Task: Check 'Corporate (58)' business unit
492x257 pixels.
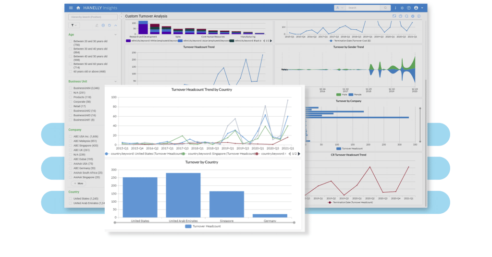Action: pos(70,102)
